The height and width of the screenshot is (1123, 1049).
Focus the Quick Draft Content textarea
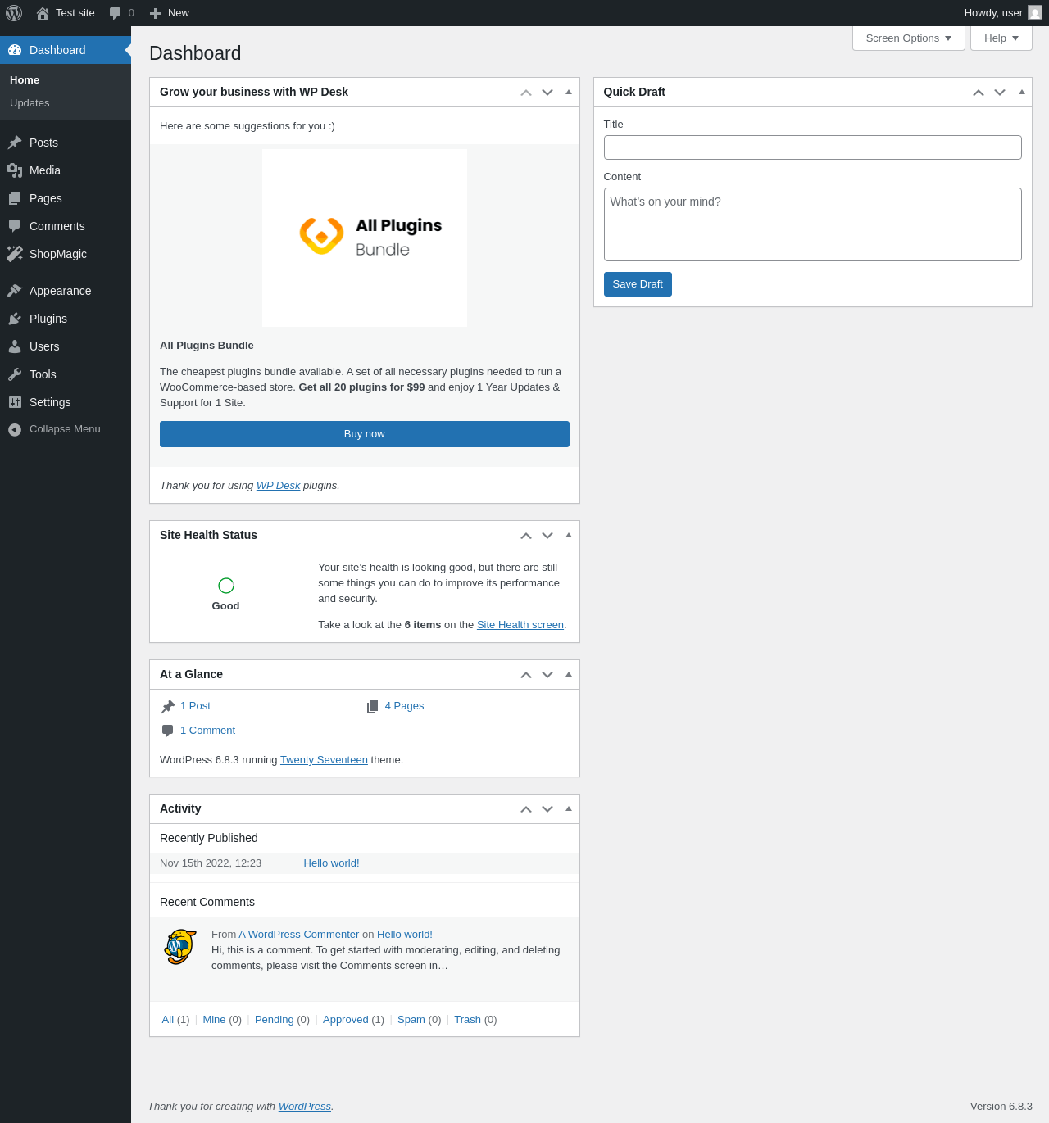[x=813, y=224]
